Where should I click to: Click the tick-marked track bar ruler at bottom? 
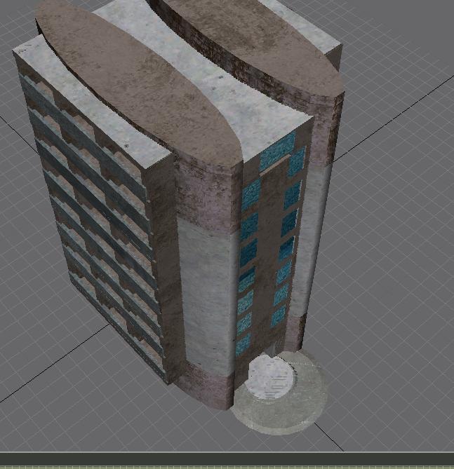click(227, 467)
